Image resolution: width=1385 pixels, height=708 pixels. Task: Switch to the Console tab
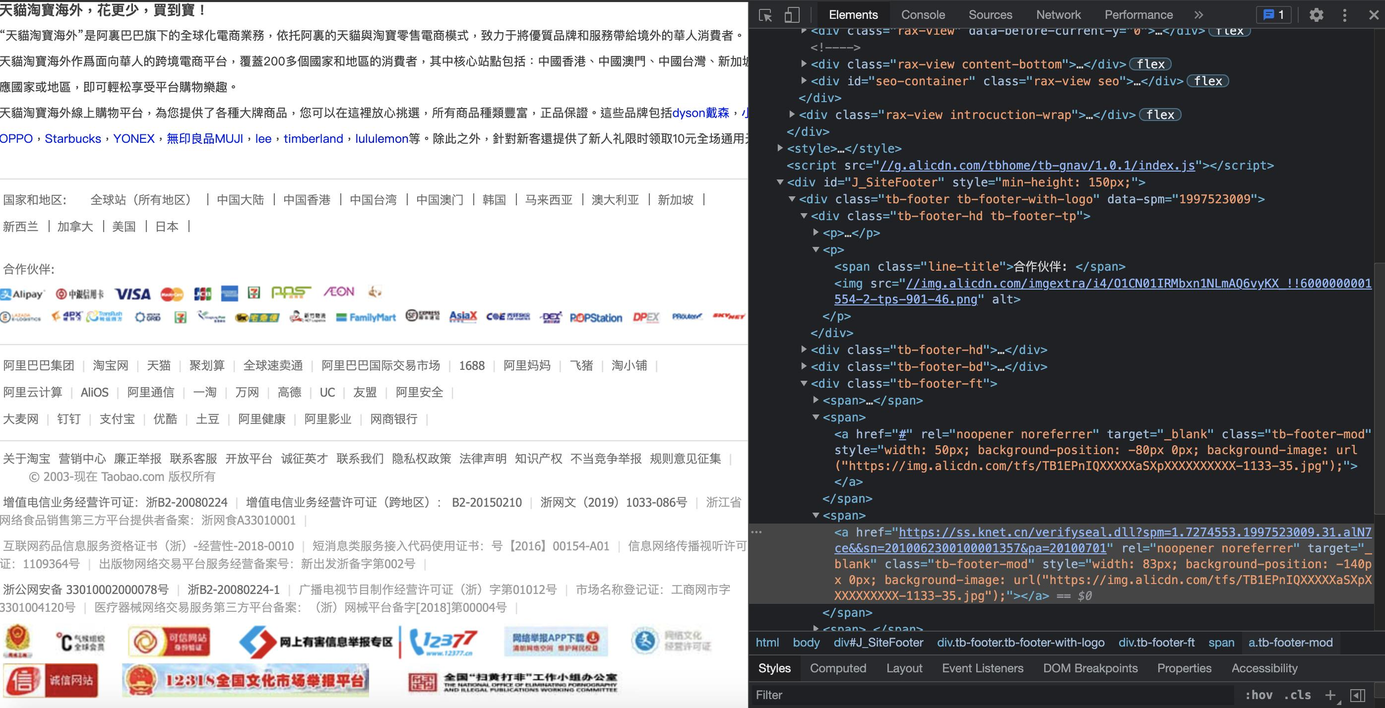click(x=922, y=15)
